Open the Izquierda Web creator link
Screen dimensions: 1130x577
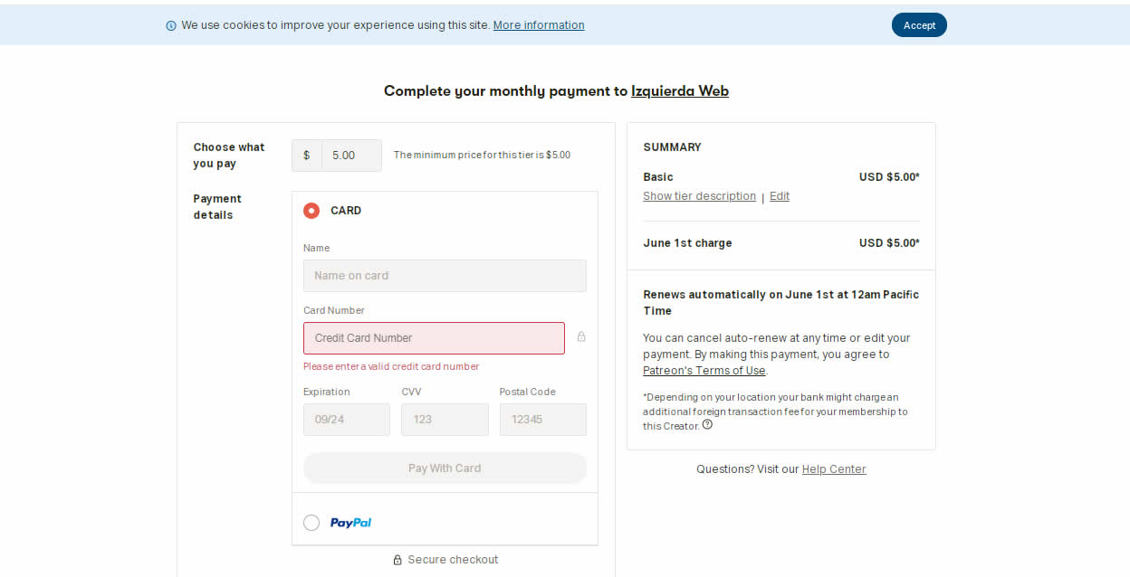tap(680, 91)
